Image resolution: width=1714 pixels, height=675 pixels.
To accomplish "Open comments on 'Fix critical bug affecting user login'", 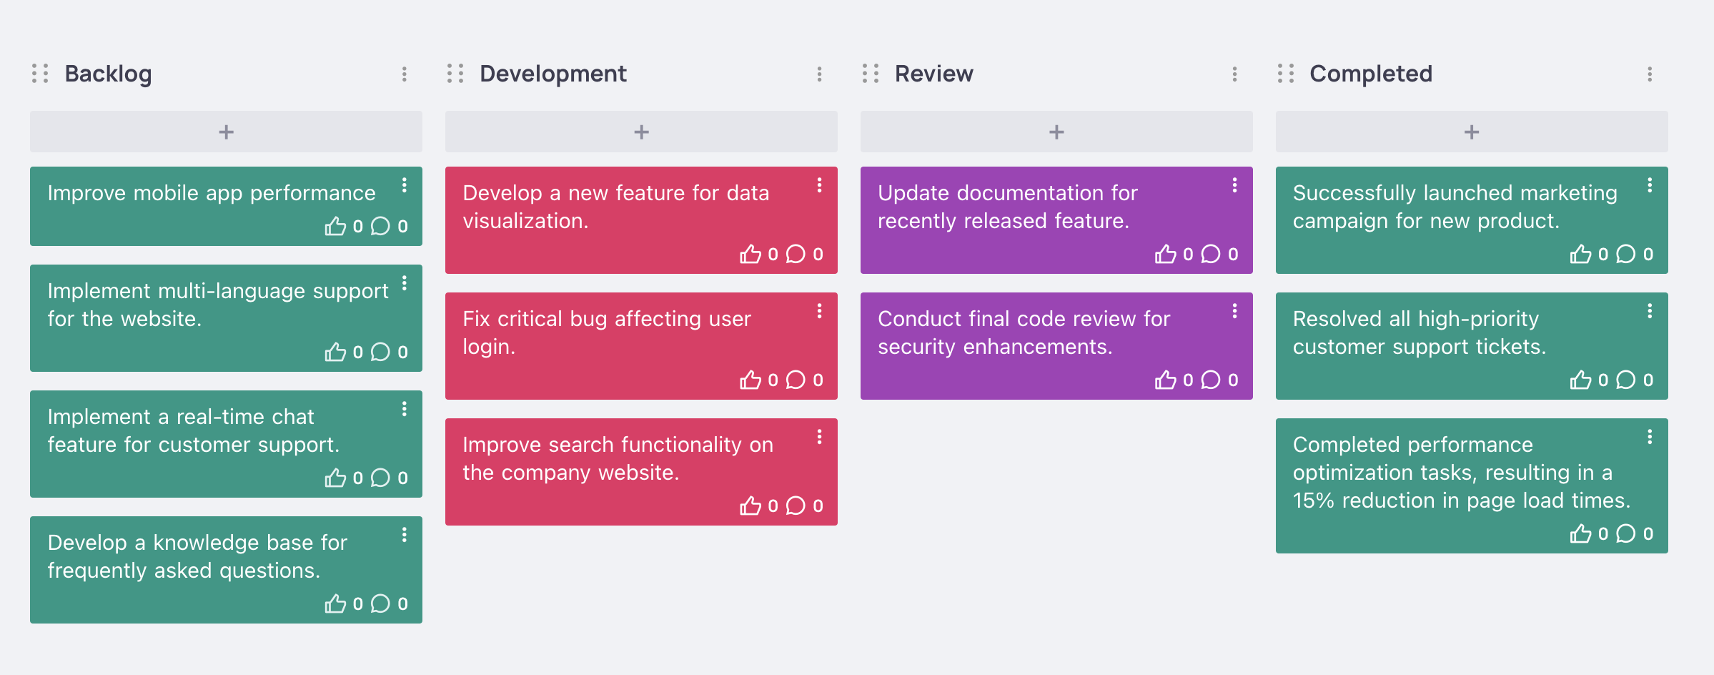I will tap(796, 380).
